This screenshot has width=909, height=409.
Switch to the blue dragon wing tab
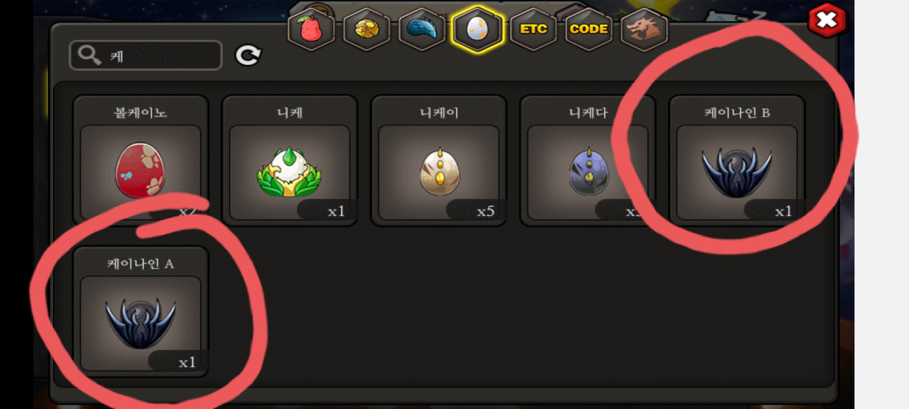(x=422, y=29)
